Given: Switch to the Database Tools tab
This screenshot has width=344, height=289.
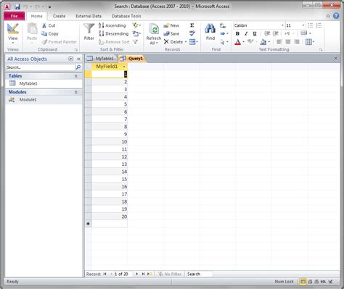Looking at the screenshot, I should [x=126, y=16].
